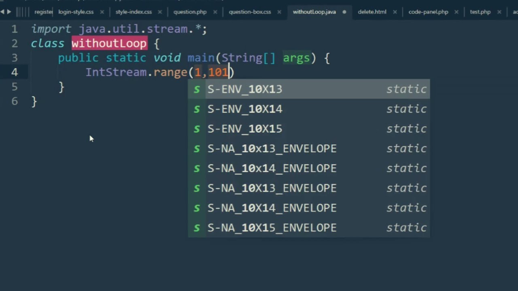518x291 pixels.
Task: Click s icon beside uppercase S-NA_10X13_ENVELOPE
Action: (x=197, y=188)
